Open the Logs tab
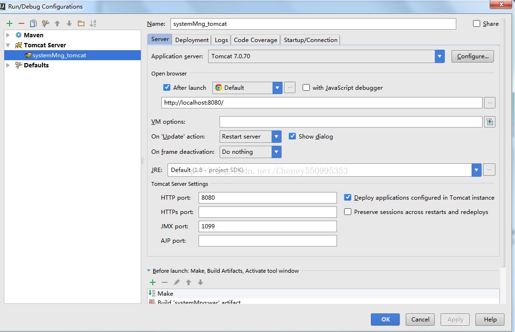 (x=221, y=40)
